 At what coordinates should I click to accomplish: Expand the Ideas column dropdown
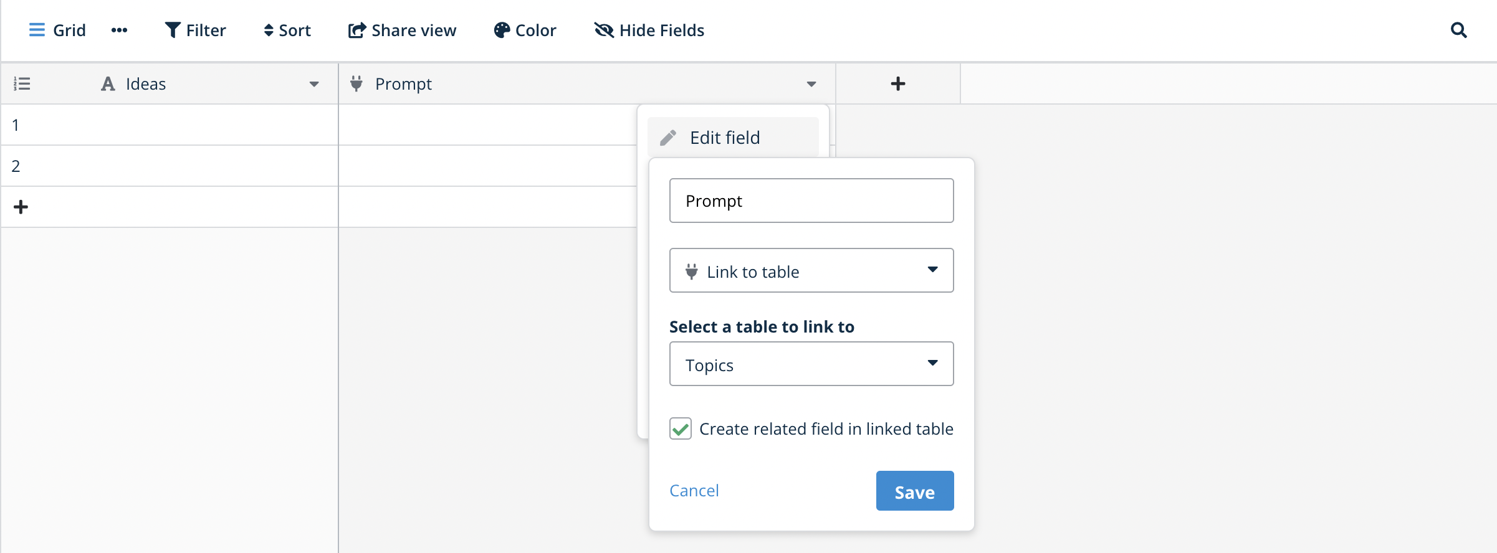314,83
